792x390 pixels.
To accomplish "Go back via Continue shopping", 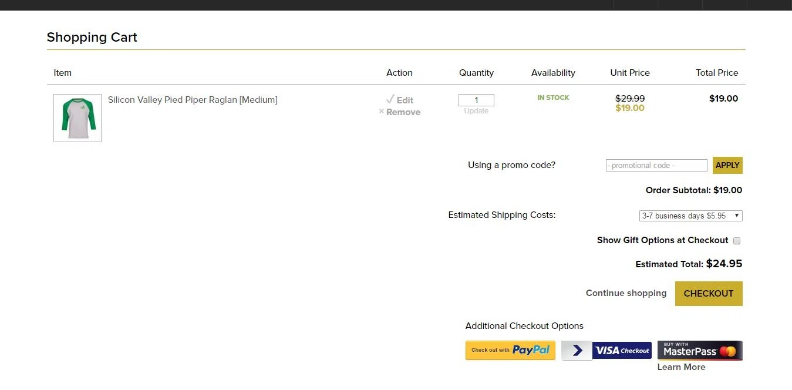I will point(626,293).
